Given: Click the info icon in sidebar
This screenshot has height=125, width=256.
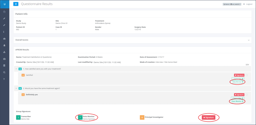Looking at the screenshot, I should coord(4,32).
